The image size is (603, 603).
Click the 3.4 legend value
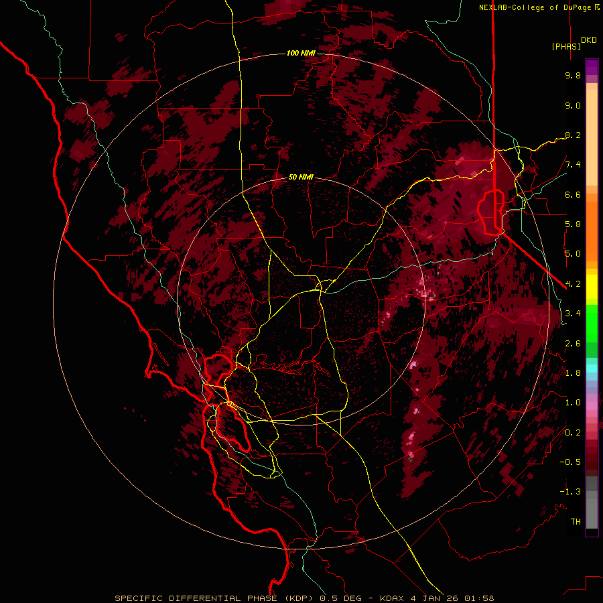tap(573, 314)
